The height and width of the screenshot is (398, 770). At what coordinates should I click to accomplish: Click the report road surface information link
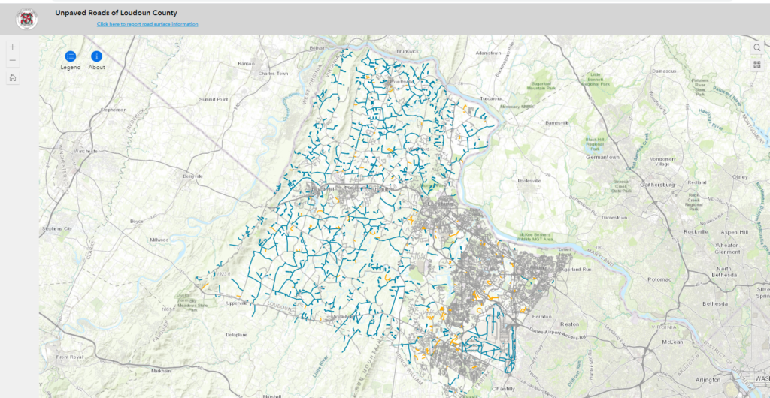pyautogui.click(x=147, y=24)
